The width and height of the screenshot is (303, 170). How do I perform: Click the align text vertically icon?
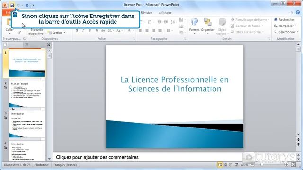(181, 26)
